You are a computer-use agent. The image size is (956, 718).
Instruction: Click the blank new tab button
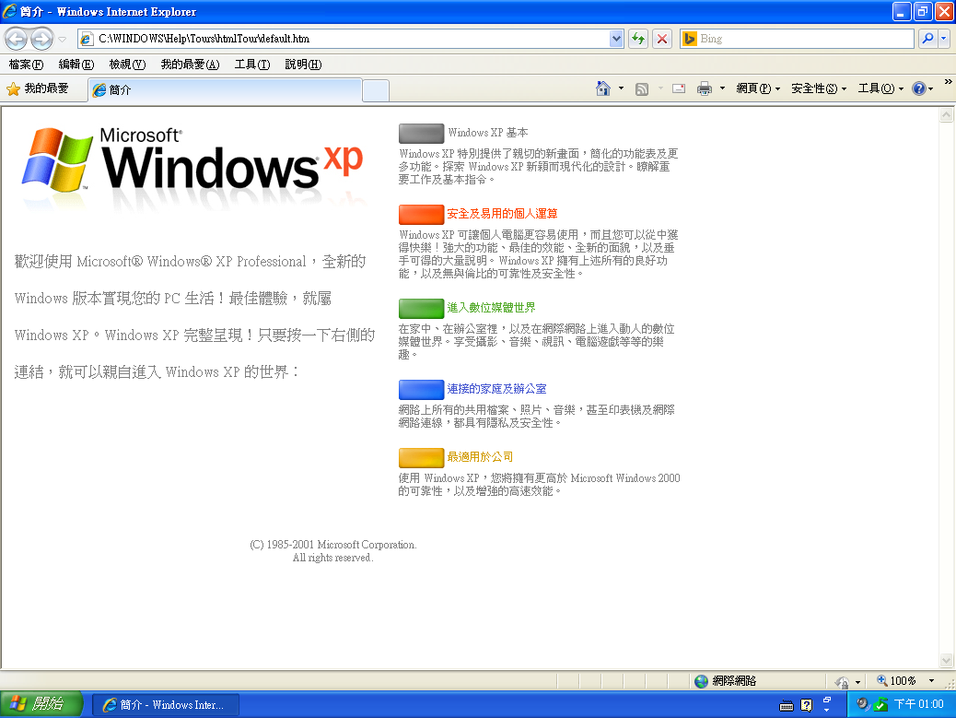[x=376, y=90]
